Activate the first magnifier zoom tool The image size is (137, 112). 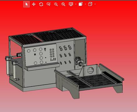point(49,4)
